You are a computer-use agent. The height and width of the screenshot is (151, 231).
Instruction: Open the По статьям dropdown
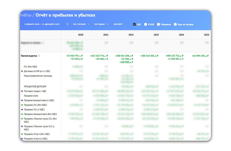tap(81, 24)
